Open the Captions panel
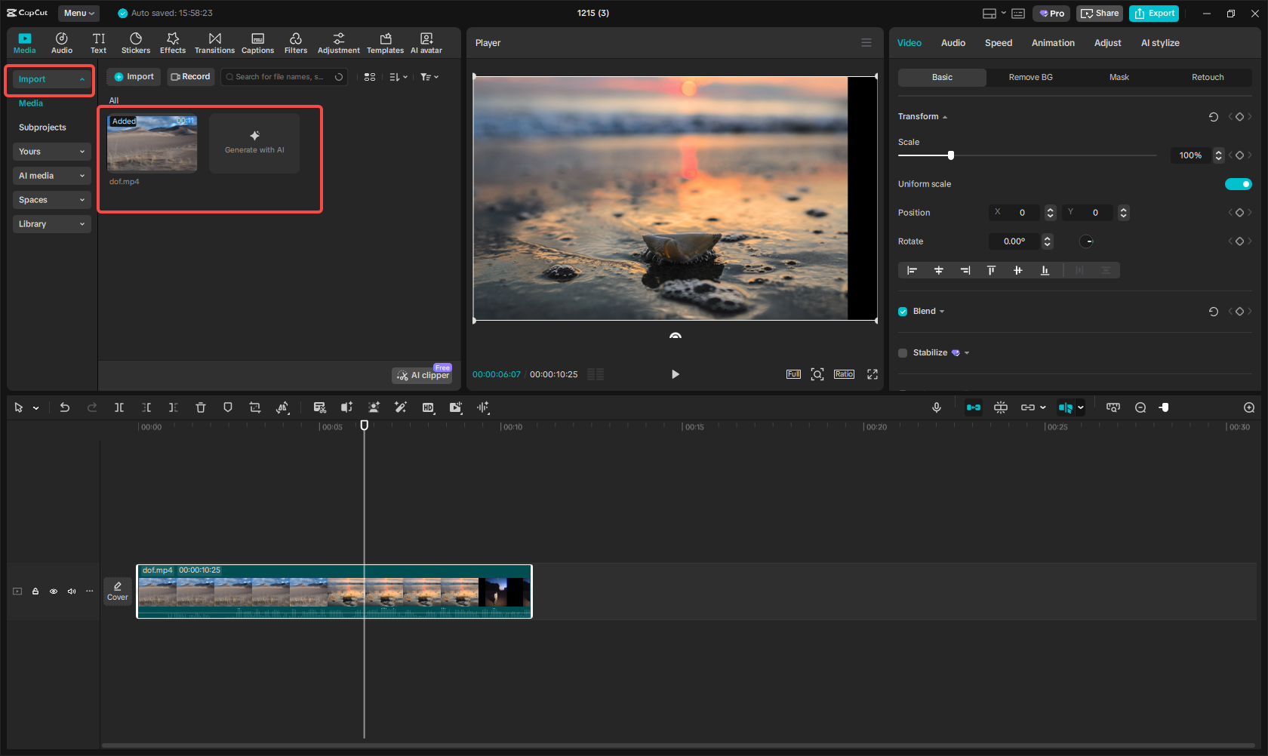The width and height of the screenshot is (1268, 756). click(x=257, y=43)
